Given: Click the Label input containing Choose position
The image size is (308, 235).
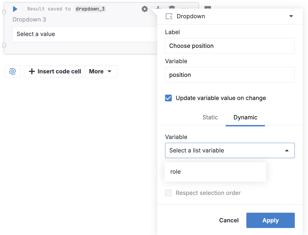Looking at the screenshot, I should pyautogui.click(x=230, y=46).
